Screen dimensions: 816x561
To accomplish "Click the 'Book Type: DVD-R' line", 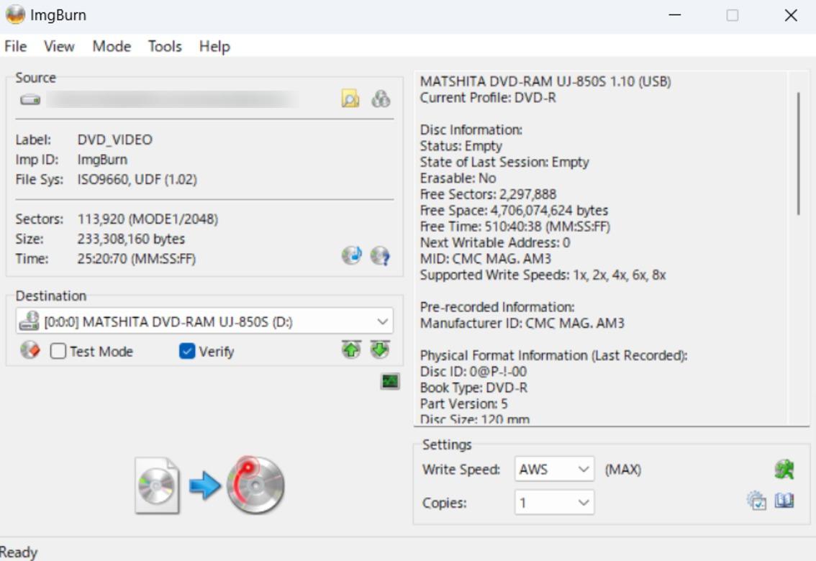I will tap(473, 388).
